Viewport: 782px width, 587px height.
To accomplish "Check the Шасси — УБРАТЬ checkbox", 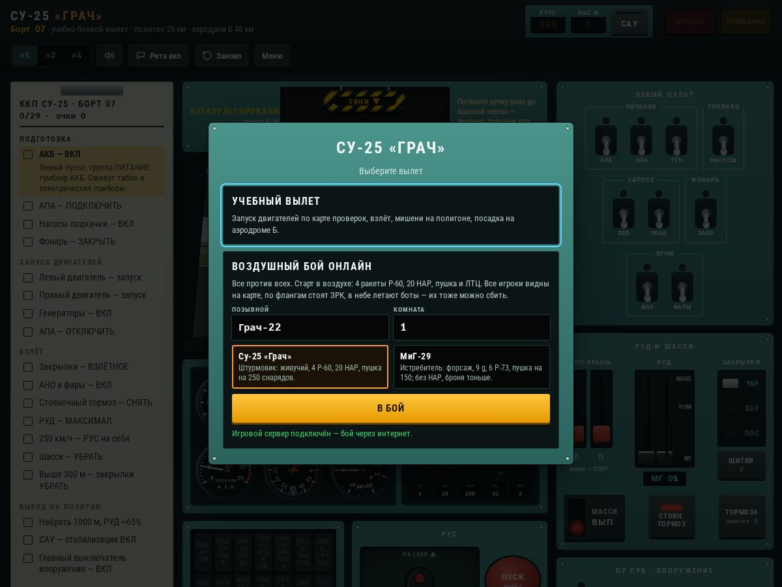I will coord(28,457).
